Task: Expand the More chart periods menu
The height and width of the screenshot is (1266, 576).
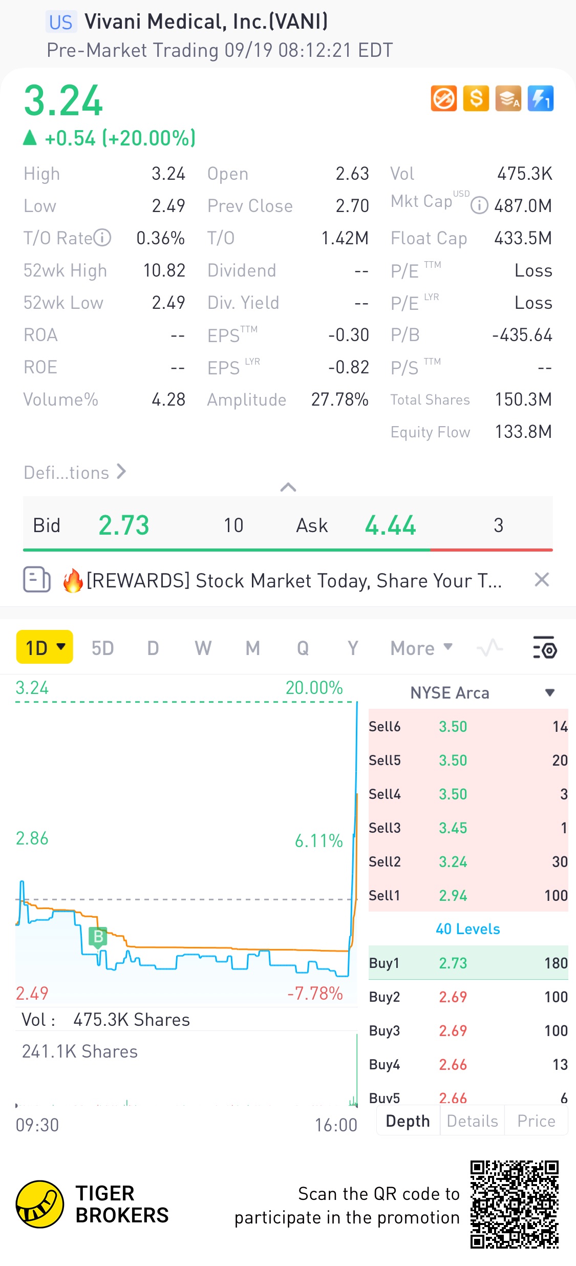Action: [x=421, y=648]
